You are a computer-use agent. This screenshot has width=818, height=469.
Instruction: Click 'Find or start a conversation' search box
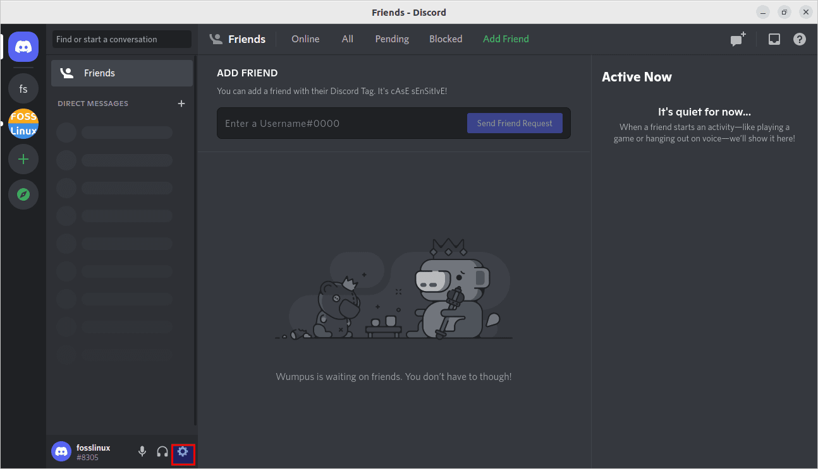[122, 39]
